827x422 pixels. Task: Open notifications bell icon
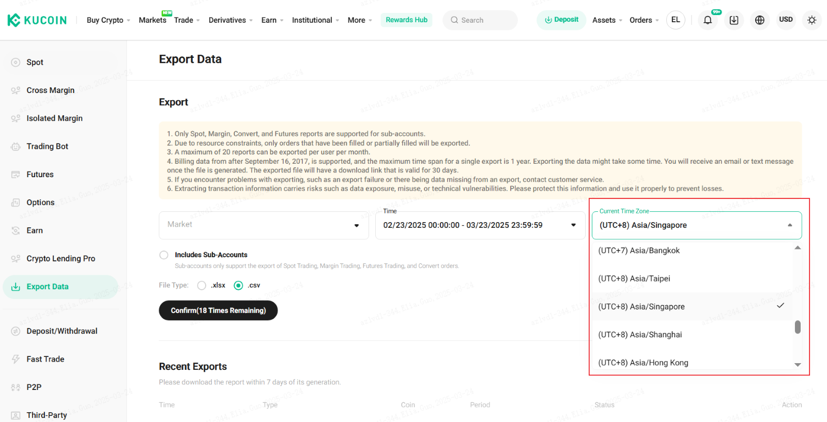click(x=708, y=20)
